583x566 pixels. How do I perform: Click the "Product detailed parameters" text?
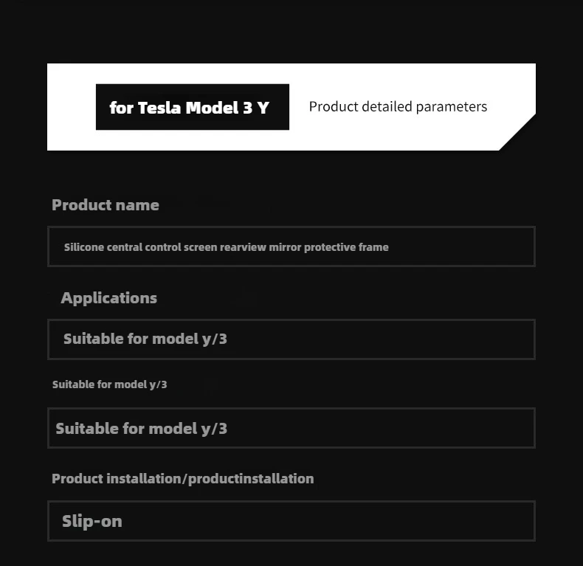pos(398,107)
